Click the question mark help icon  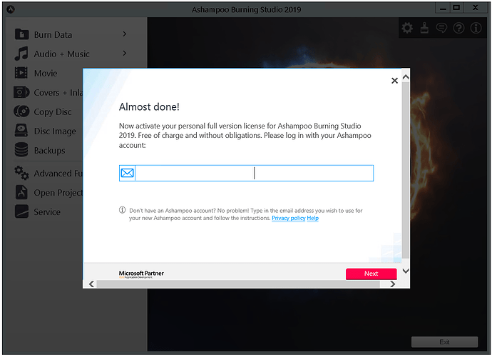coord(458,28)
